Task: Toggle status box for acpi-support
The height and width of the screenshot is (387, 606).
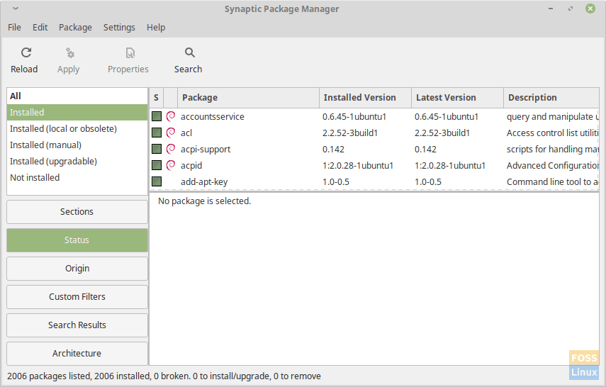Action: pyautogui.click(x=157, y=149)
